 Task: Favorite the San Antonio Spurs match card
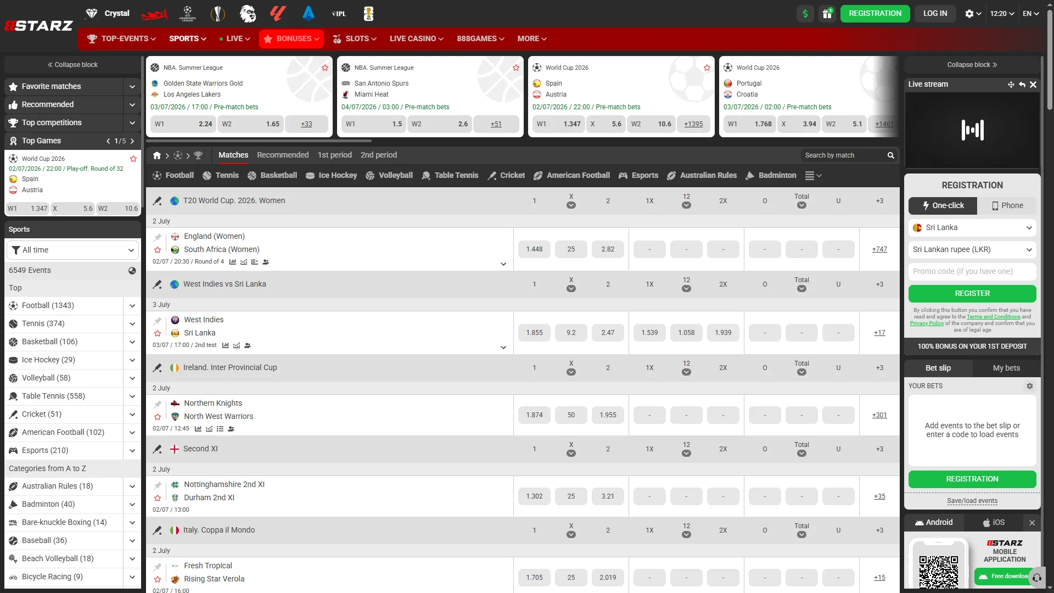pyautogui.click(x=516, y=68)
